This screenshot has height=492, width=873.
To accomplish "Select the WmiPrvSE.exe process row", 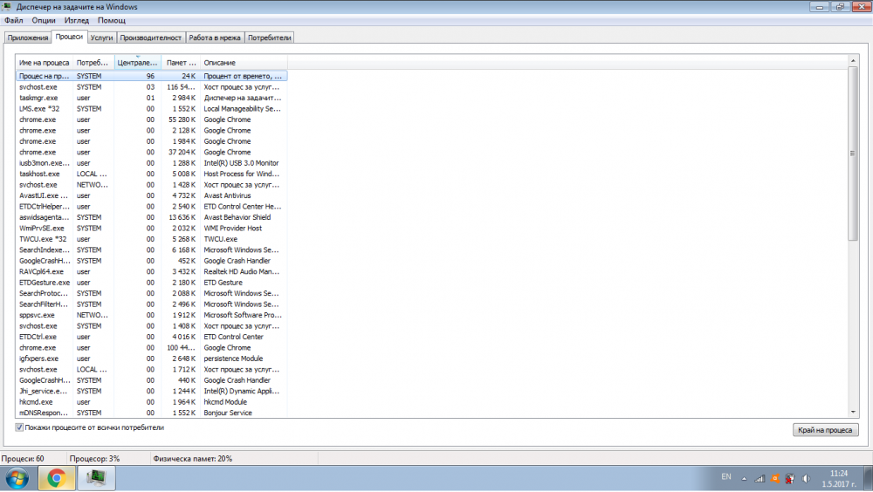I will [151, 229].
